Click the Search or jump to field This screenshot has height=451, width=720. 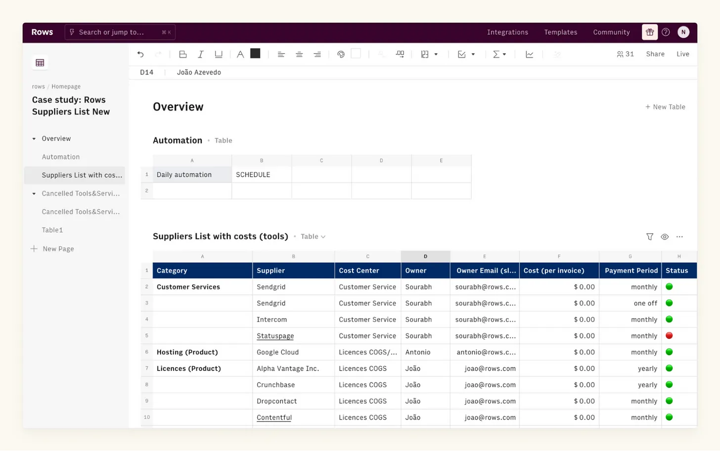point(120,32)
